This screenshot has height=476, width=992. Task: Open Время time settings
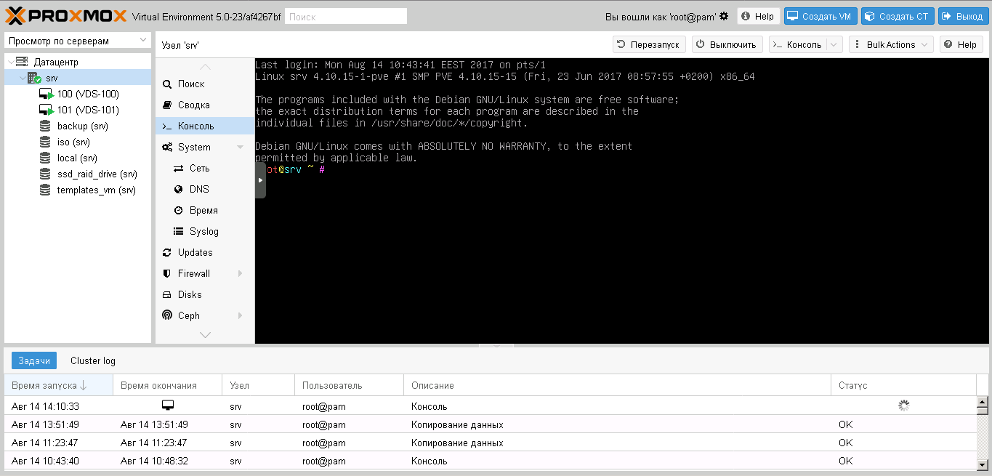click(205, 210)
